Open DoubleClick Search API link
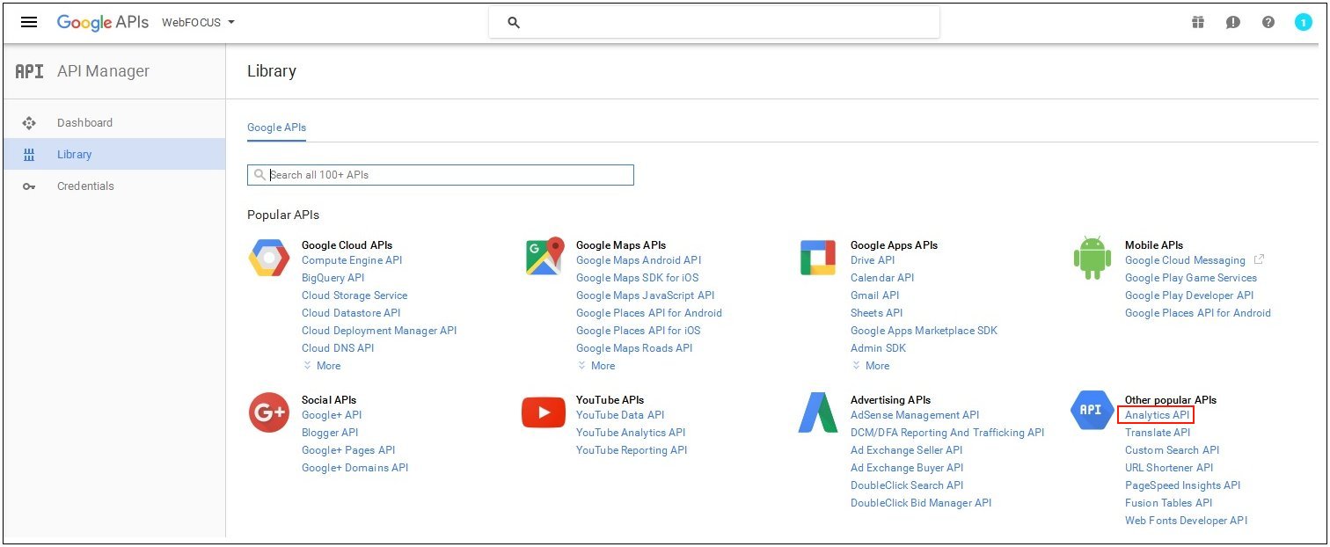The height and width of the screenshot is (547, 1330). pos(907,485)
